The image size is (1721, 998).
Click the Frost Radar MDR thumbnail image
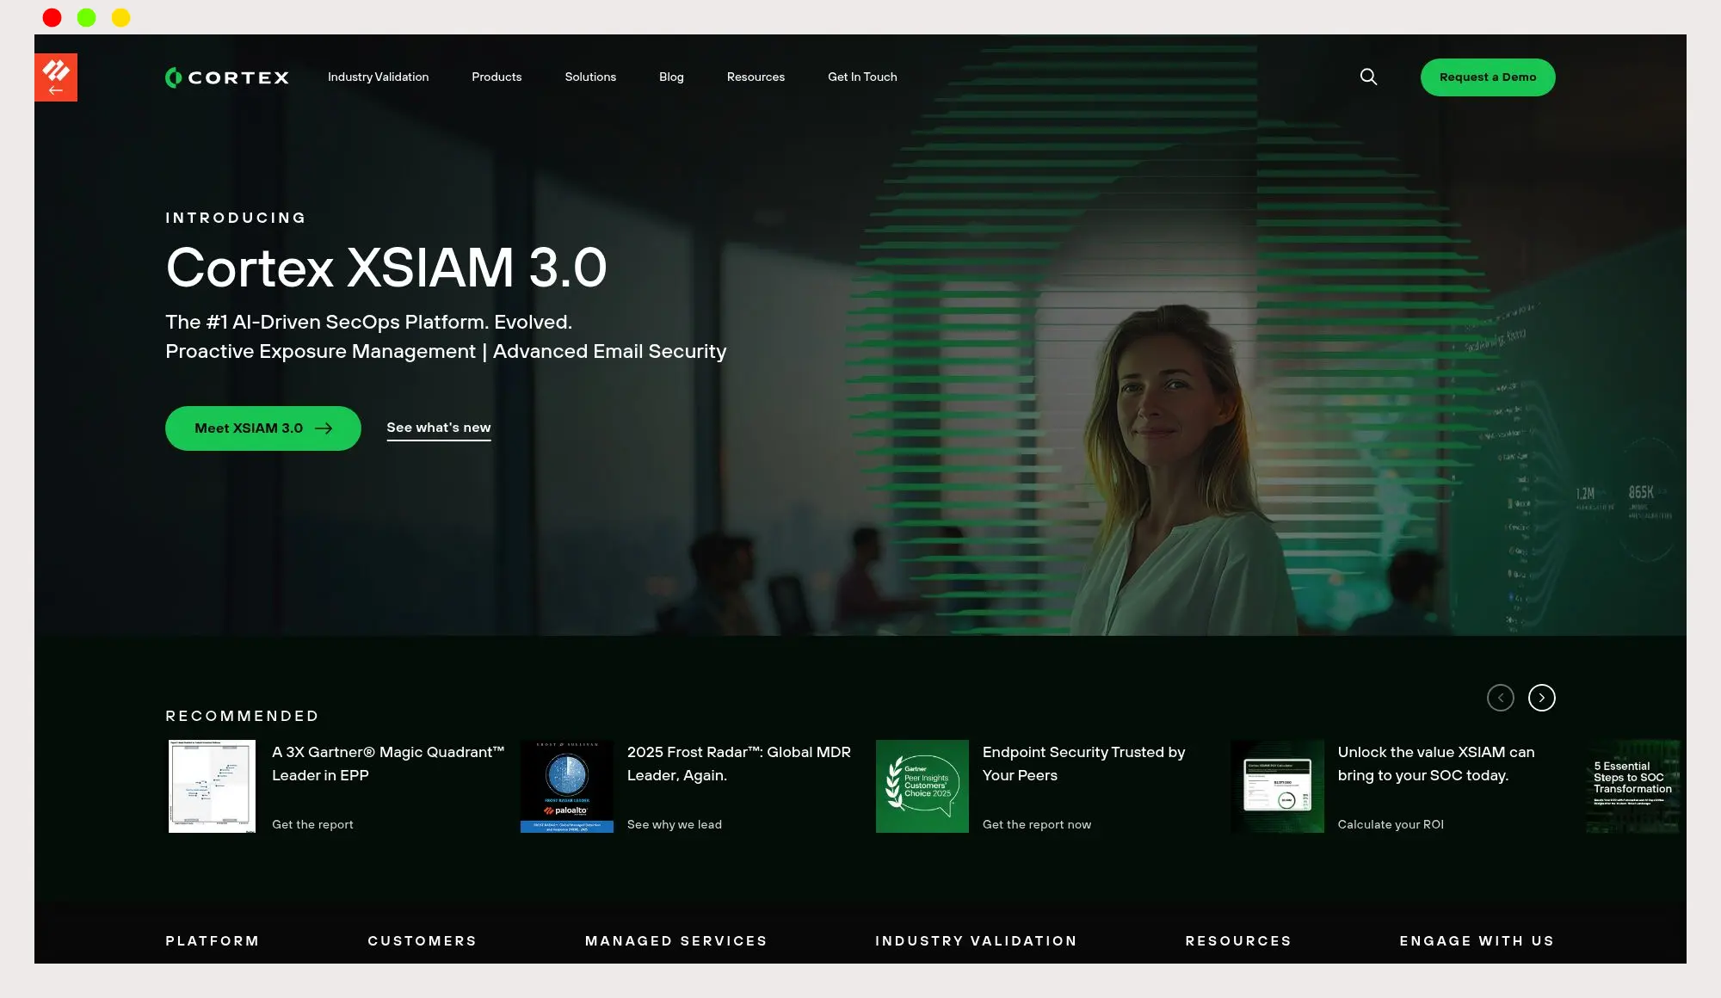(567, 786)
